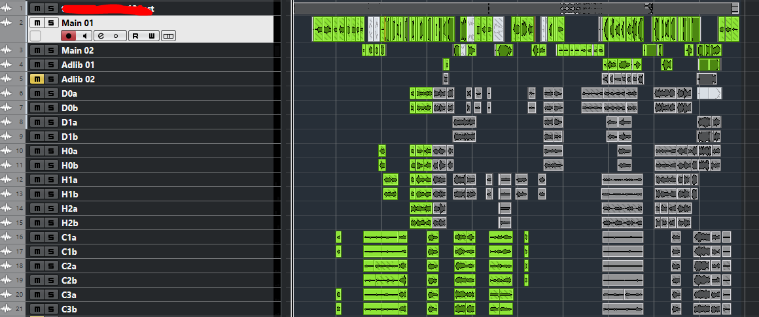This screenshot has width=759, height=317.
Task: Mute the Main 01 track
Action: click(37, 23)
